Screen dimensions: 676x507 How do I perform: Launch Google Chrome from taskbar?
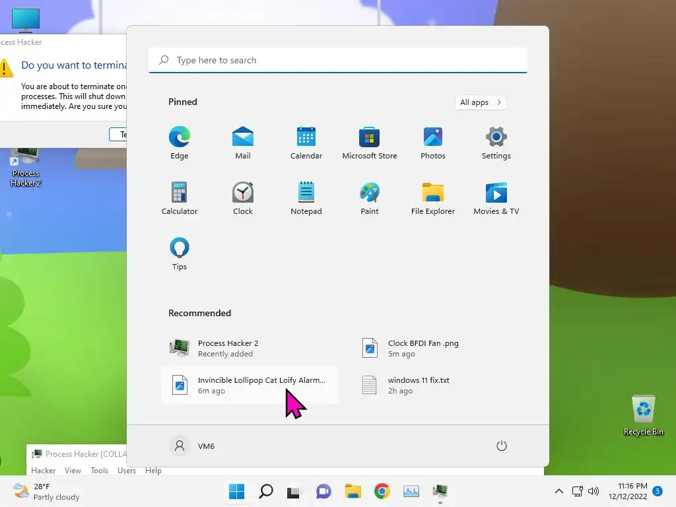382,491
